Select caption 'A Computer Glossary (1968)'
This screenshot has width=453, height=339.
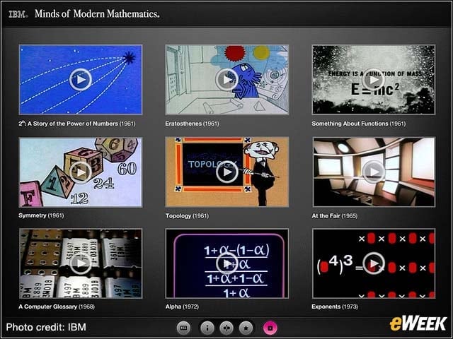pyautogui.click(x=57, y=307)
